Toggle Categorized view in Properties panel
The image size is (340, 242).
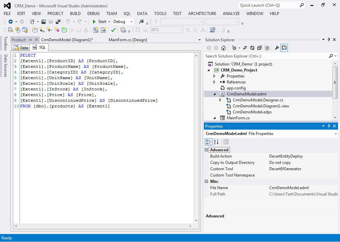[x=209, y=142]
